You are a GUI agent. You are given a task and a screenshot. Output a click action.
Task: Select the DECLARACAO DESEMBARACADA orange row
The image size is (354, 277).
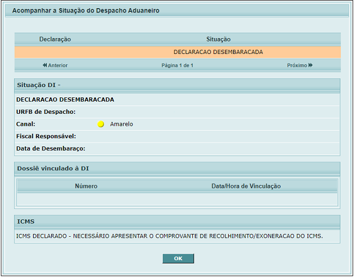[x=178, y=52]
